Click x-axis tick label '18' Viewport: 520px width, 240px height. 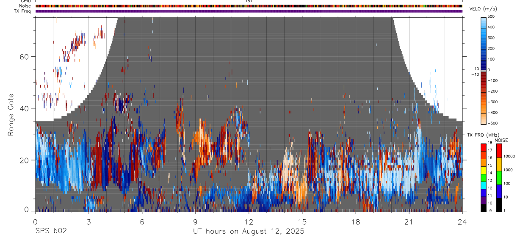coord(356,221)
